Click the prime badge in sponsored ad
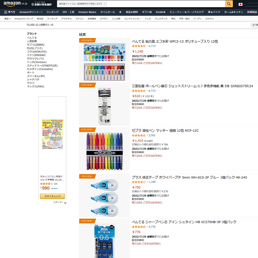The image size is (258, 258). click(54, 189)
